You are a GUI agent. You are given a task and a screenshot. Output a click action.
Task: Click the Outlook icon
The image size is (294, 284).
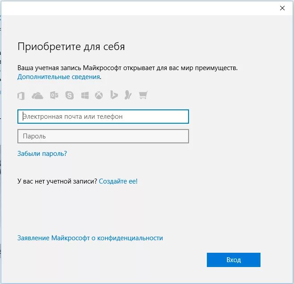(x=54, y=96)
